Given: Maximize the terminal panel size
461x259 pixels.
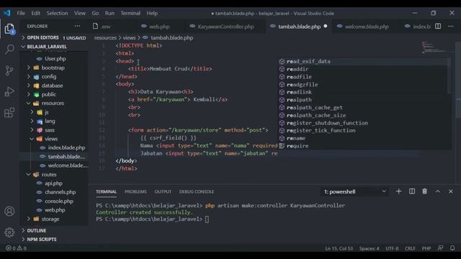Looking at the screenshot, I should pos(438,191).
